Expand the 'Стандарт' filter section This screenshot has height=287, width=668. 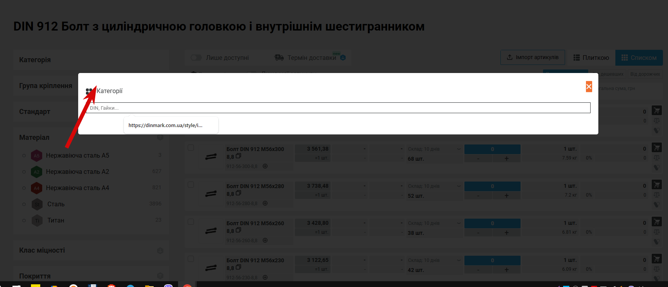(46, 112)
